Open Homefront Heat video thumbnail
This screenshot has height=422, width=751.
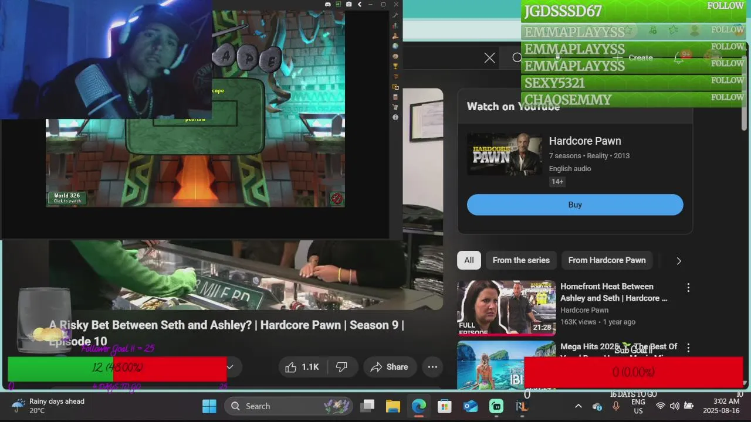506,308
